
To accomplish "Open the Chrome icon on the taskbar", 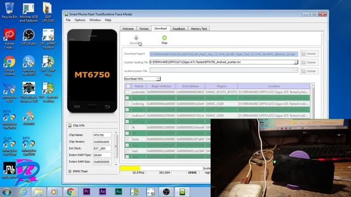I will 71,192.
